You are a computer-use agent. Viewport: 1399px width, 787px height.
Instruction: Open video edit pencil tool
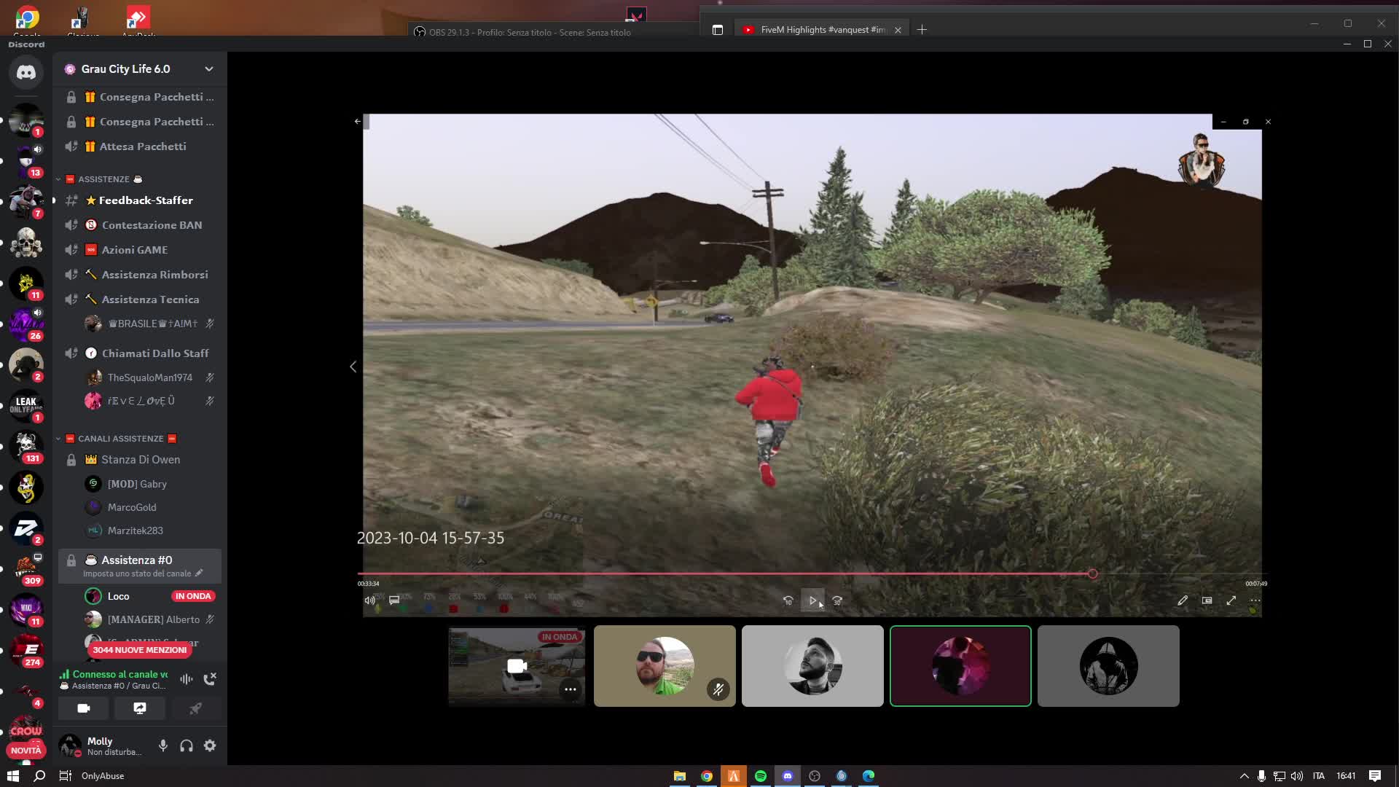coord(1182,601)
